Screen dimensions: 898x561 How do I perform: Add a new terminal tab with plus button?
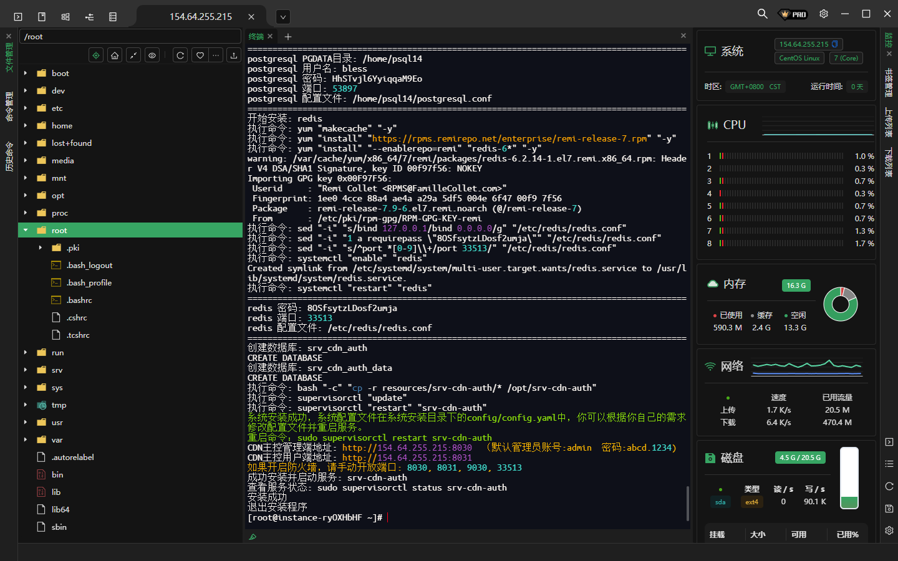click(288, 37)
